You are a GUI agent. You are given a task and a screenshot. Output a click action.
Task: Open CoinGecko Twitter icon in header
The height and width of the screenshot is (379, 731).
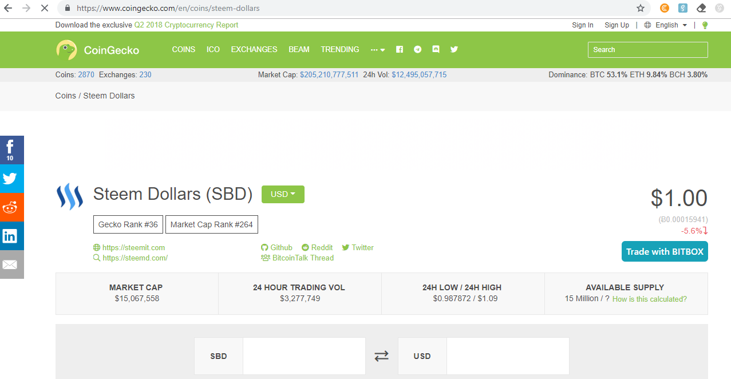pos(454,49)
